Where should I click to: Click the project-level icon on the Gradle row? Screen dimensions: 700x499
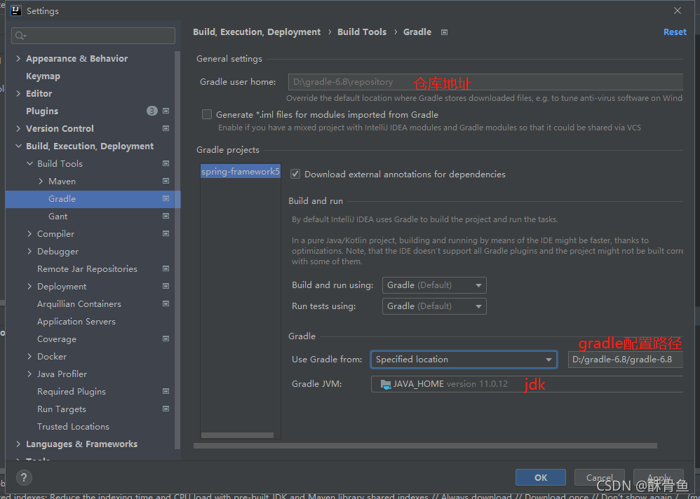[x=166, y=198]
